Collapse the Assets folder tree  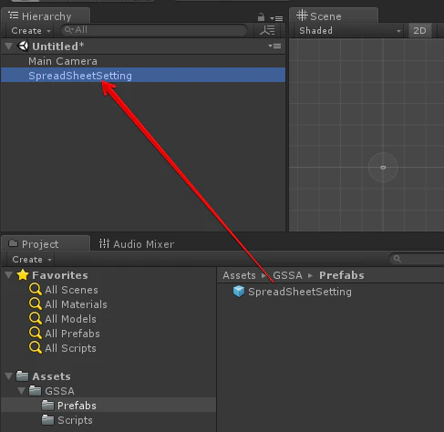pyautogui.click(x=9, y=376)
